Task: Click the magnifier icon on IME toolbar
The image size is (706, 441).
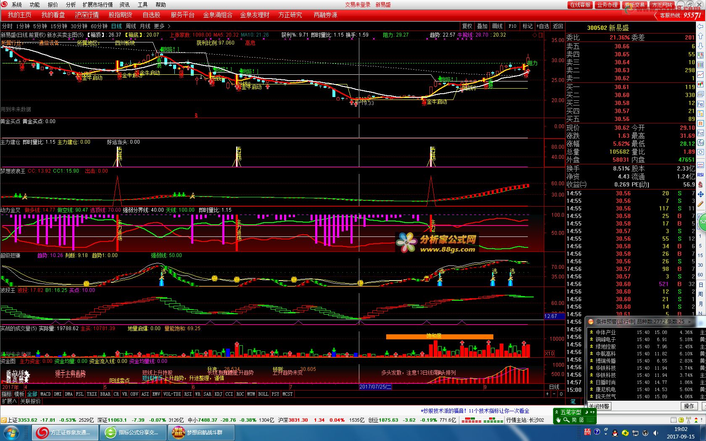Action: coord(566,420)
